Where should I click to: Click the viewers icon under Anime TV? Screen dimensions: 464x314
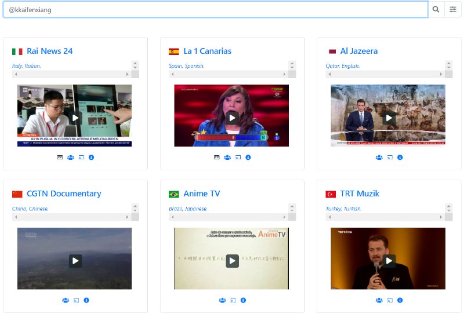pos(222,300)
